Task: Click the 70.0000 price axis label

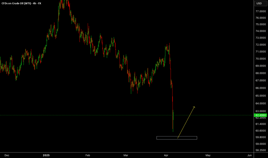Action: click(261, 59)
